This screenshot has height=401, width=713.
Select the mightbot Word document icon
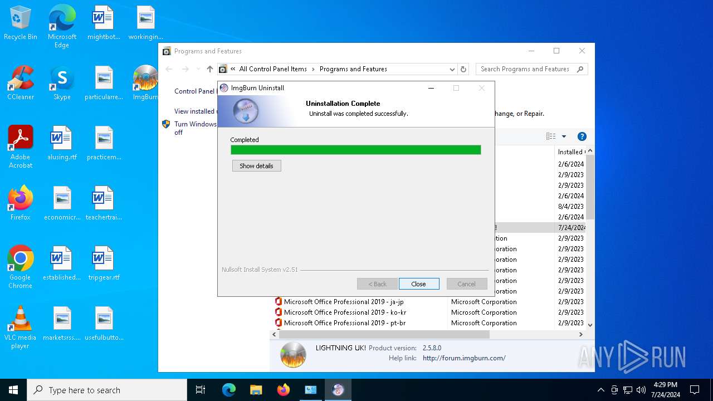pos(104,23)
